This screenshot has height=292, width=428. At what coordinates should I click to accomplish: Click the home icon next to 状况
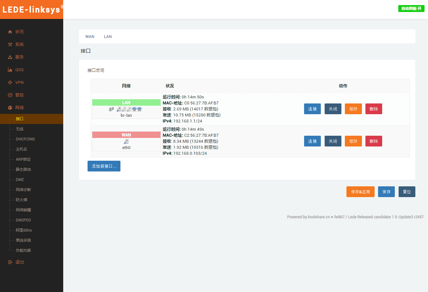pyautogui.click(x=10, y=32)
